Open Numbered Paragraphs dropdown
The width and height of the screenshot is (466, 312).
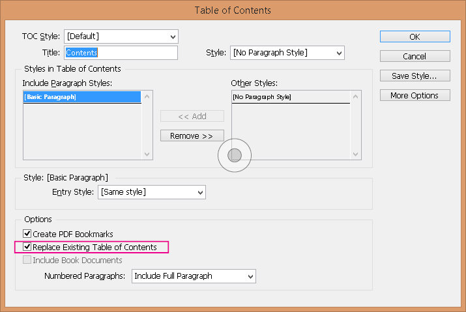tap(194, 276)
